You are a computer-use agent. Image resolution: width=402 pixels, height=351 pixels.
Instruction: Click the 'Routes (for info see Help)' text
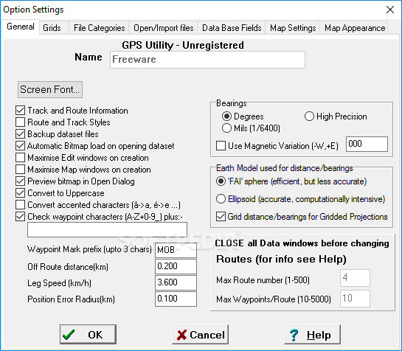281,260
